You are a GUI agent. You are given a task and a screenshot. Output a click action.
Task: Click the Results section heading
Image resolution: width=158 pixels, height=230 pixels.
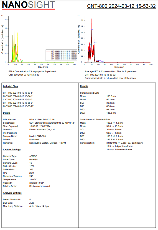(84, 86)
